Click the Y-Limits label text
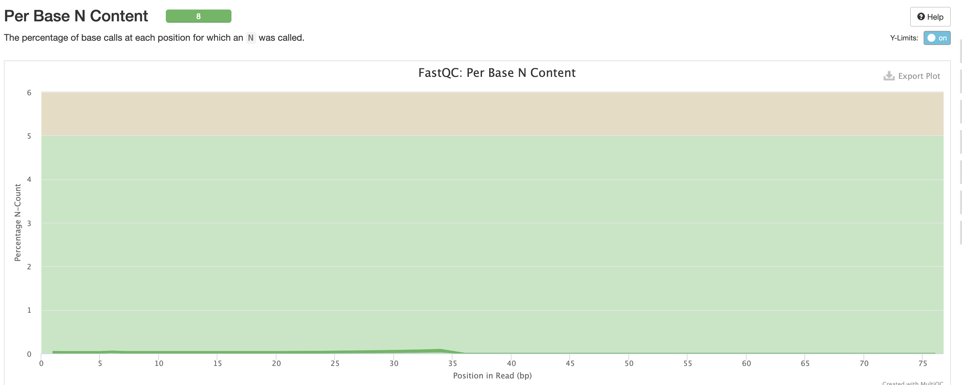Image resolution: width=962 pixels, height=385 pixels. coord(904,38)
